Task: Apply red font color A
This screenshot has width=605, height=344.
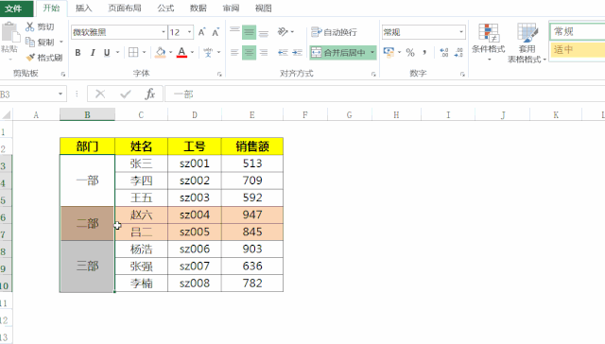Action: click(x=181, y=52)
